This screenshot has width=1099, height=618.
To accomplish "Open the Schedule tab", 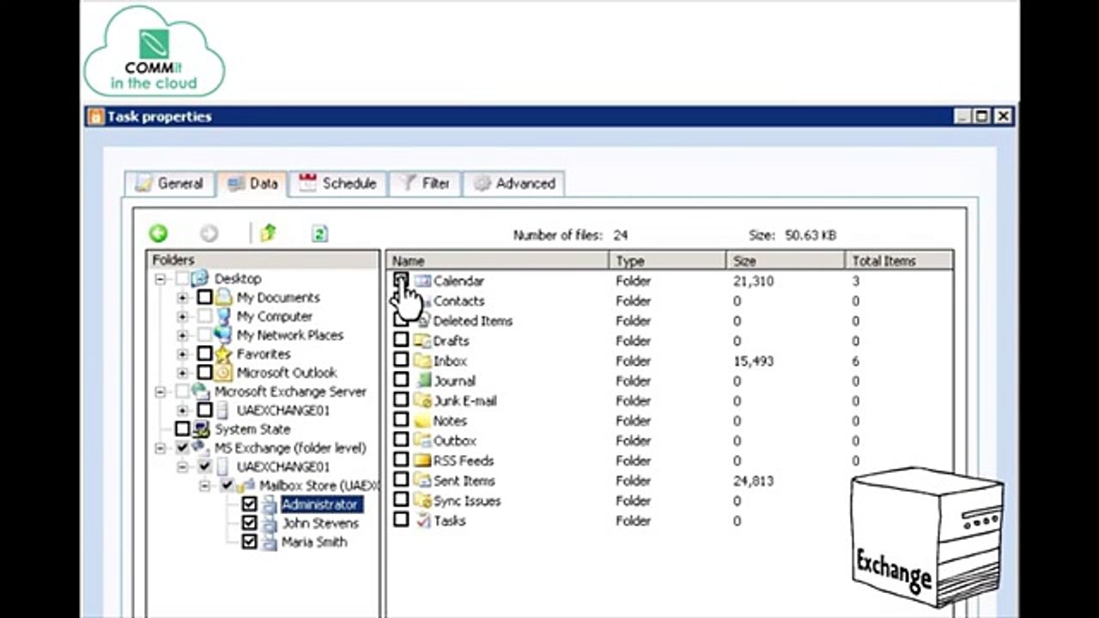I will [x=337, y=183].
